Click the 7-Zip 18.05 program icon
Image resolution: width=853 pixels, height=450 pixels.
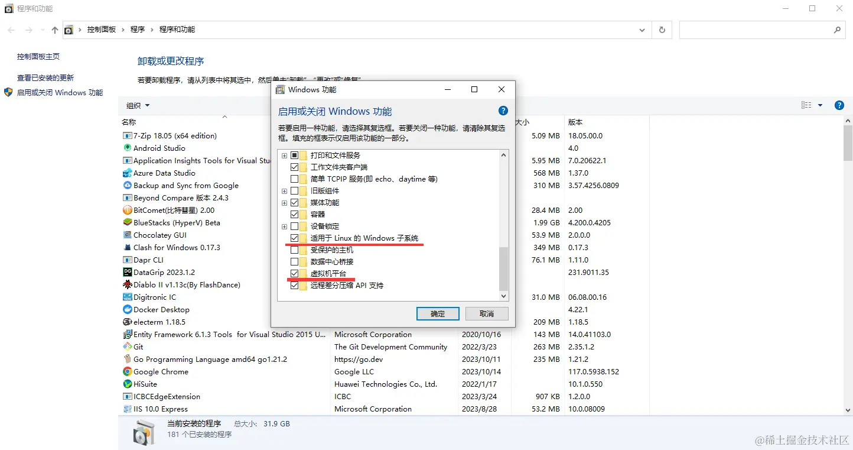[x=127, y=135]
